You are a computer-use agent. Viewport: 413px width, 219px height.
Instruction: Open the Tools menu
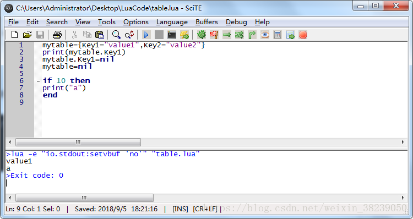107,22
